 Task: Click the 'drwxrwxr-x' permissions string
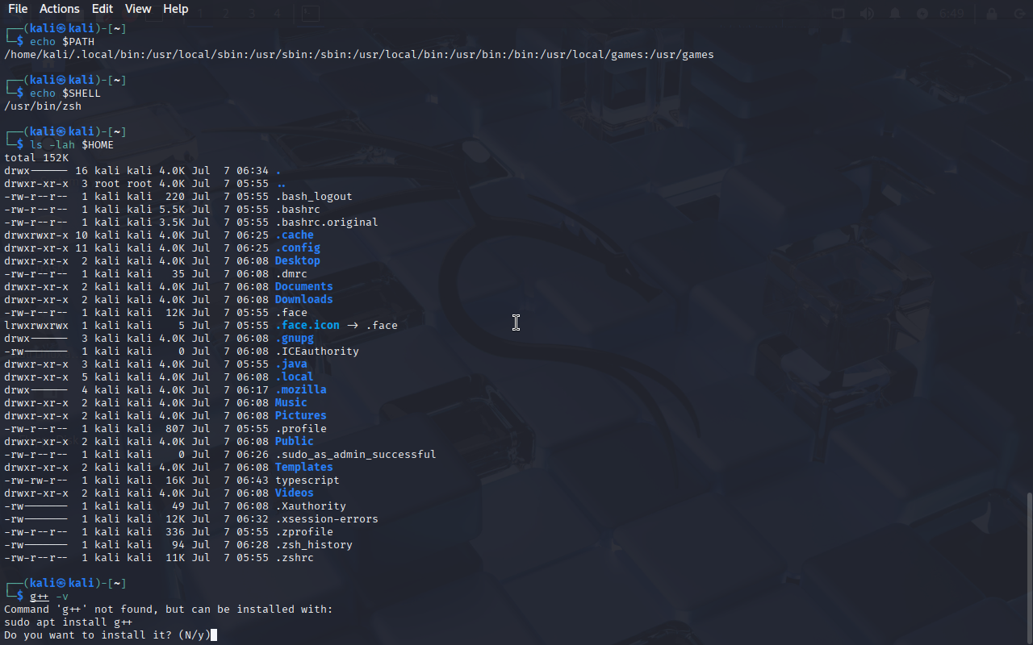(x=36, y=235)
